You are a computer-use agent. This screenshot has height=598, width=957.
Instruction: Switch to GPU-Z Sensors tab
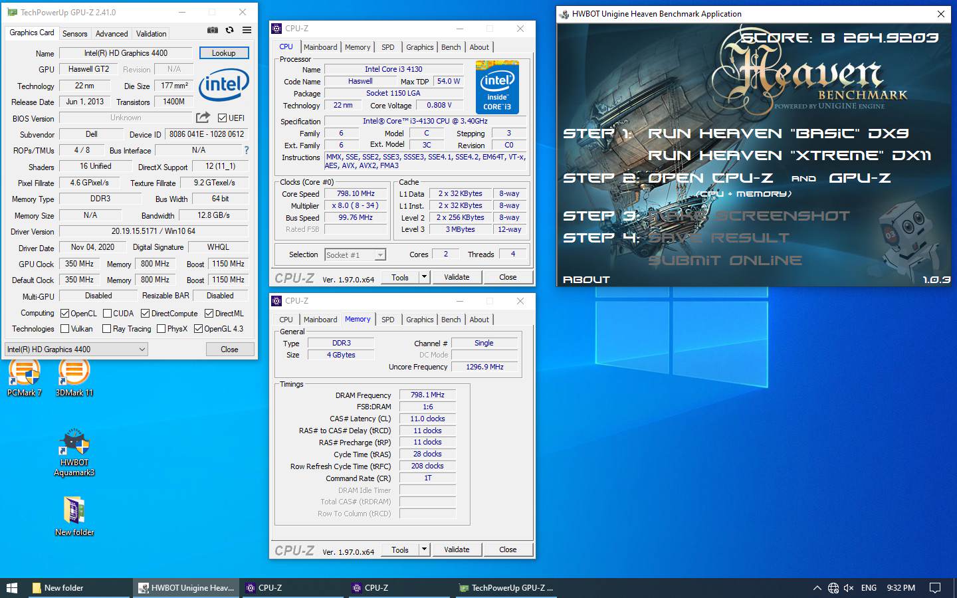point(74,33)
